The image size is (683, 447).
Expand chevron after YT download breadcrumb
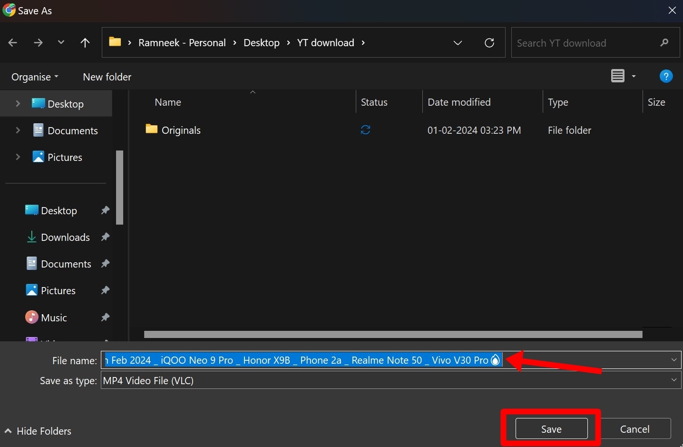[x=363, y=43]
